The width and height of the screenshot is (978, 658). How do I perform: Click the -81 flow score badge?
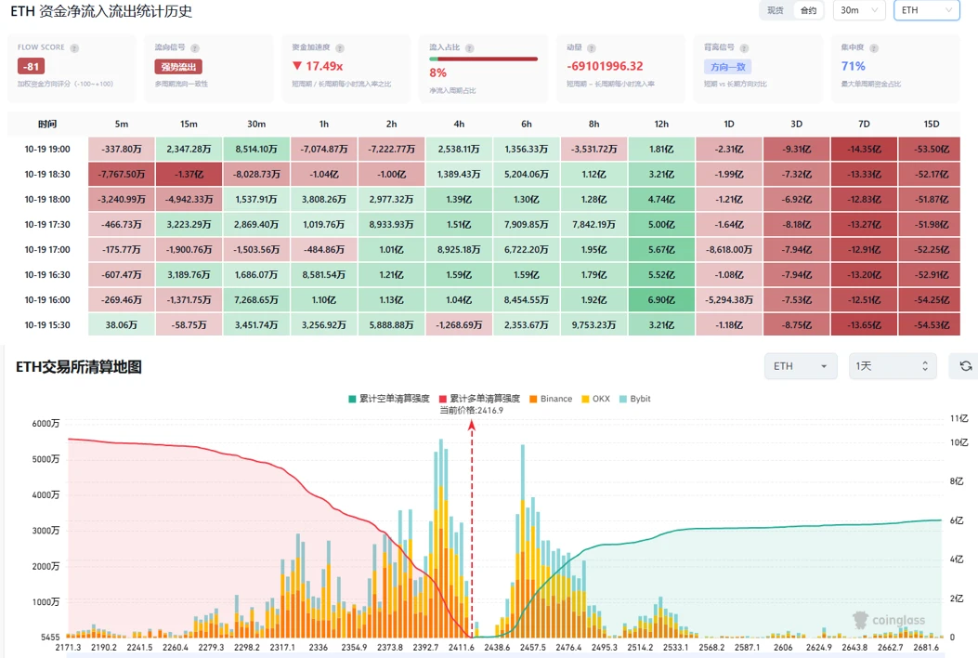pos(32,66)
